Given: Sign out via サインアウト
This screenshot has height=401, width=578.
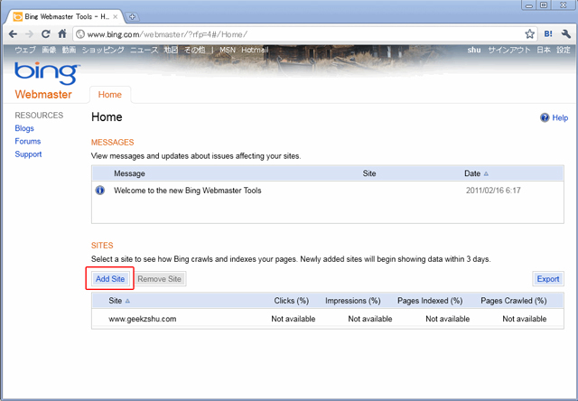Looking at the screenshot, I should click(x=509, y=50).
